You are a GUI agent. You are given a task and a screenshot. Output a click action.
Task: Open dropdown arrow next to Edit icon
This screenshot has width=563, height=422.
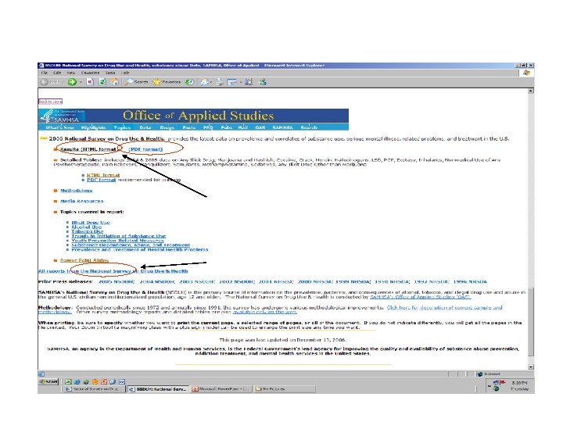(x=240, y=82)
